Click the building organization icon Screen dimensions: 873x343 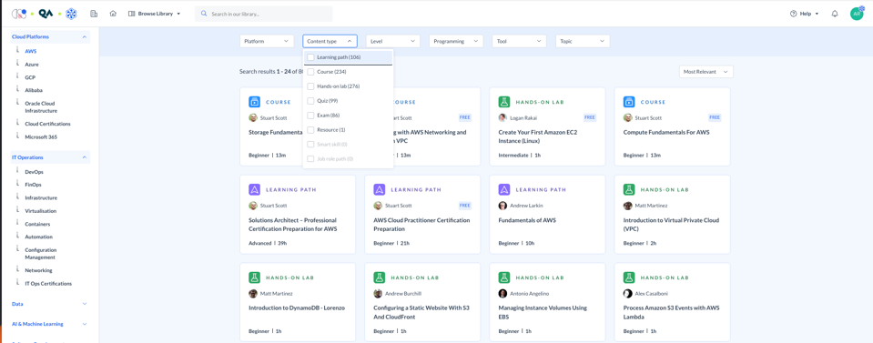(x=94, y=14)
